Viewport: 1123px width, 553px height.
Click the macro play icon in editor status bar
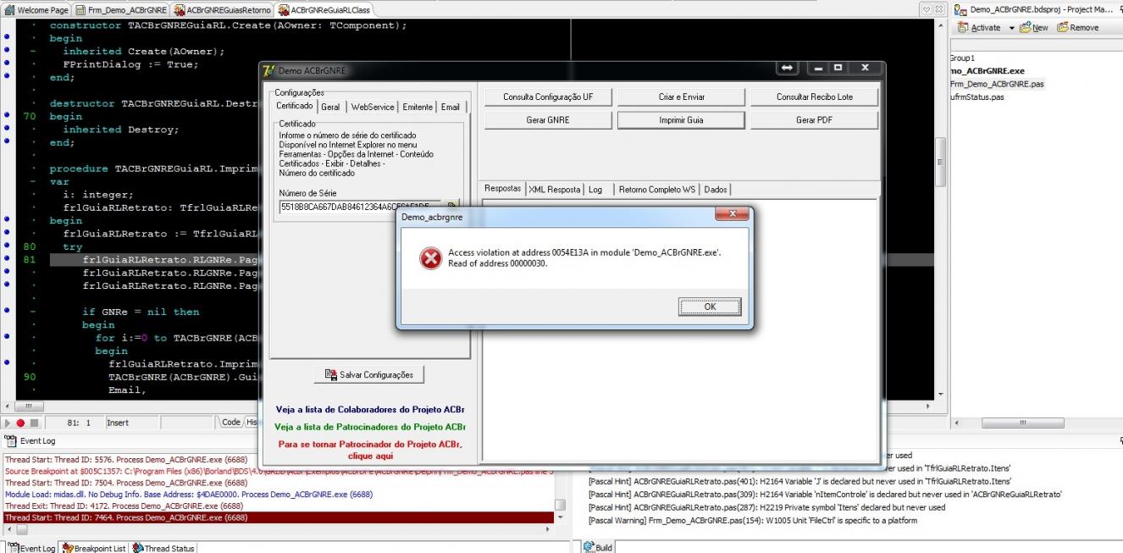coord(8,423)
